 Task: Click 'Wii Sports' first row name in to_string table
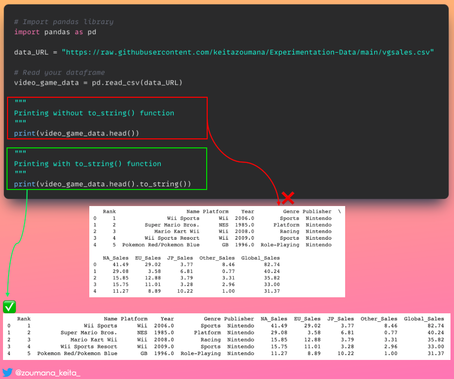tap(100, 326)
